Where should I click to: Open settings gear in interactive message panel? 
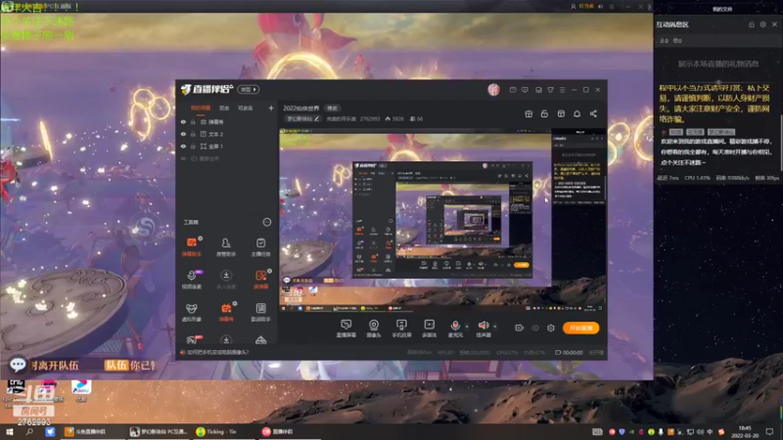point(762,24)
